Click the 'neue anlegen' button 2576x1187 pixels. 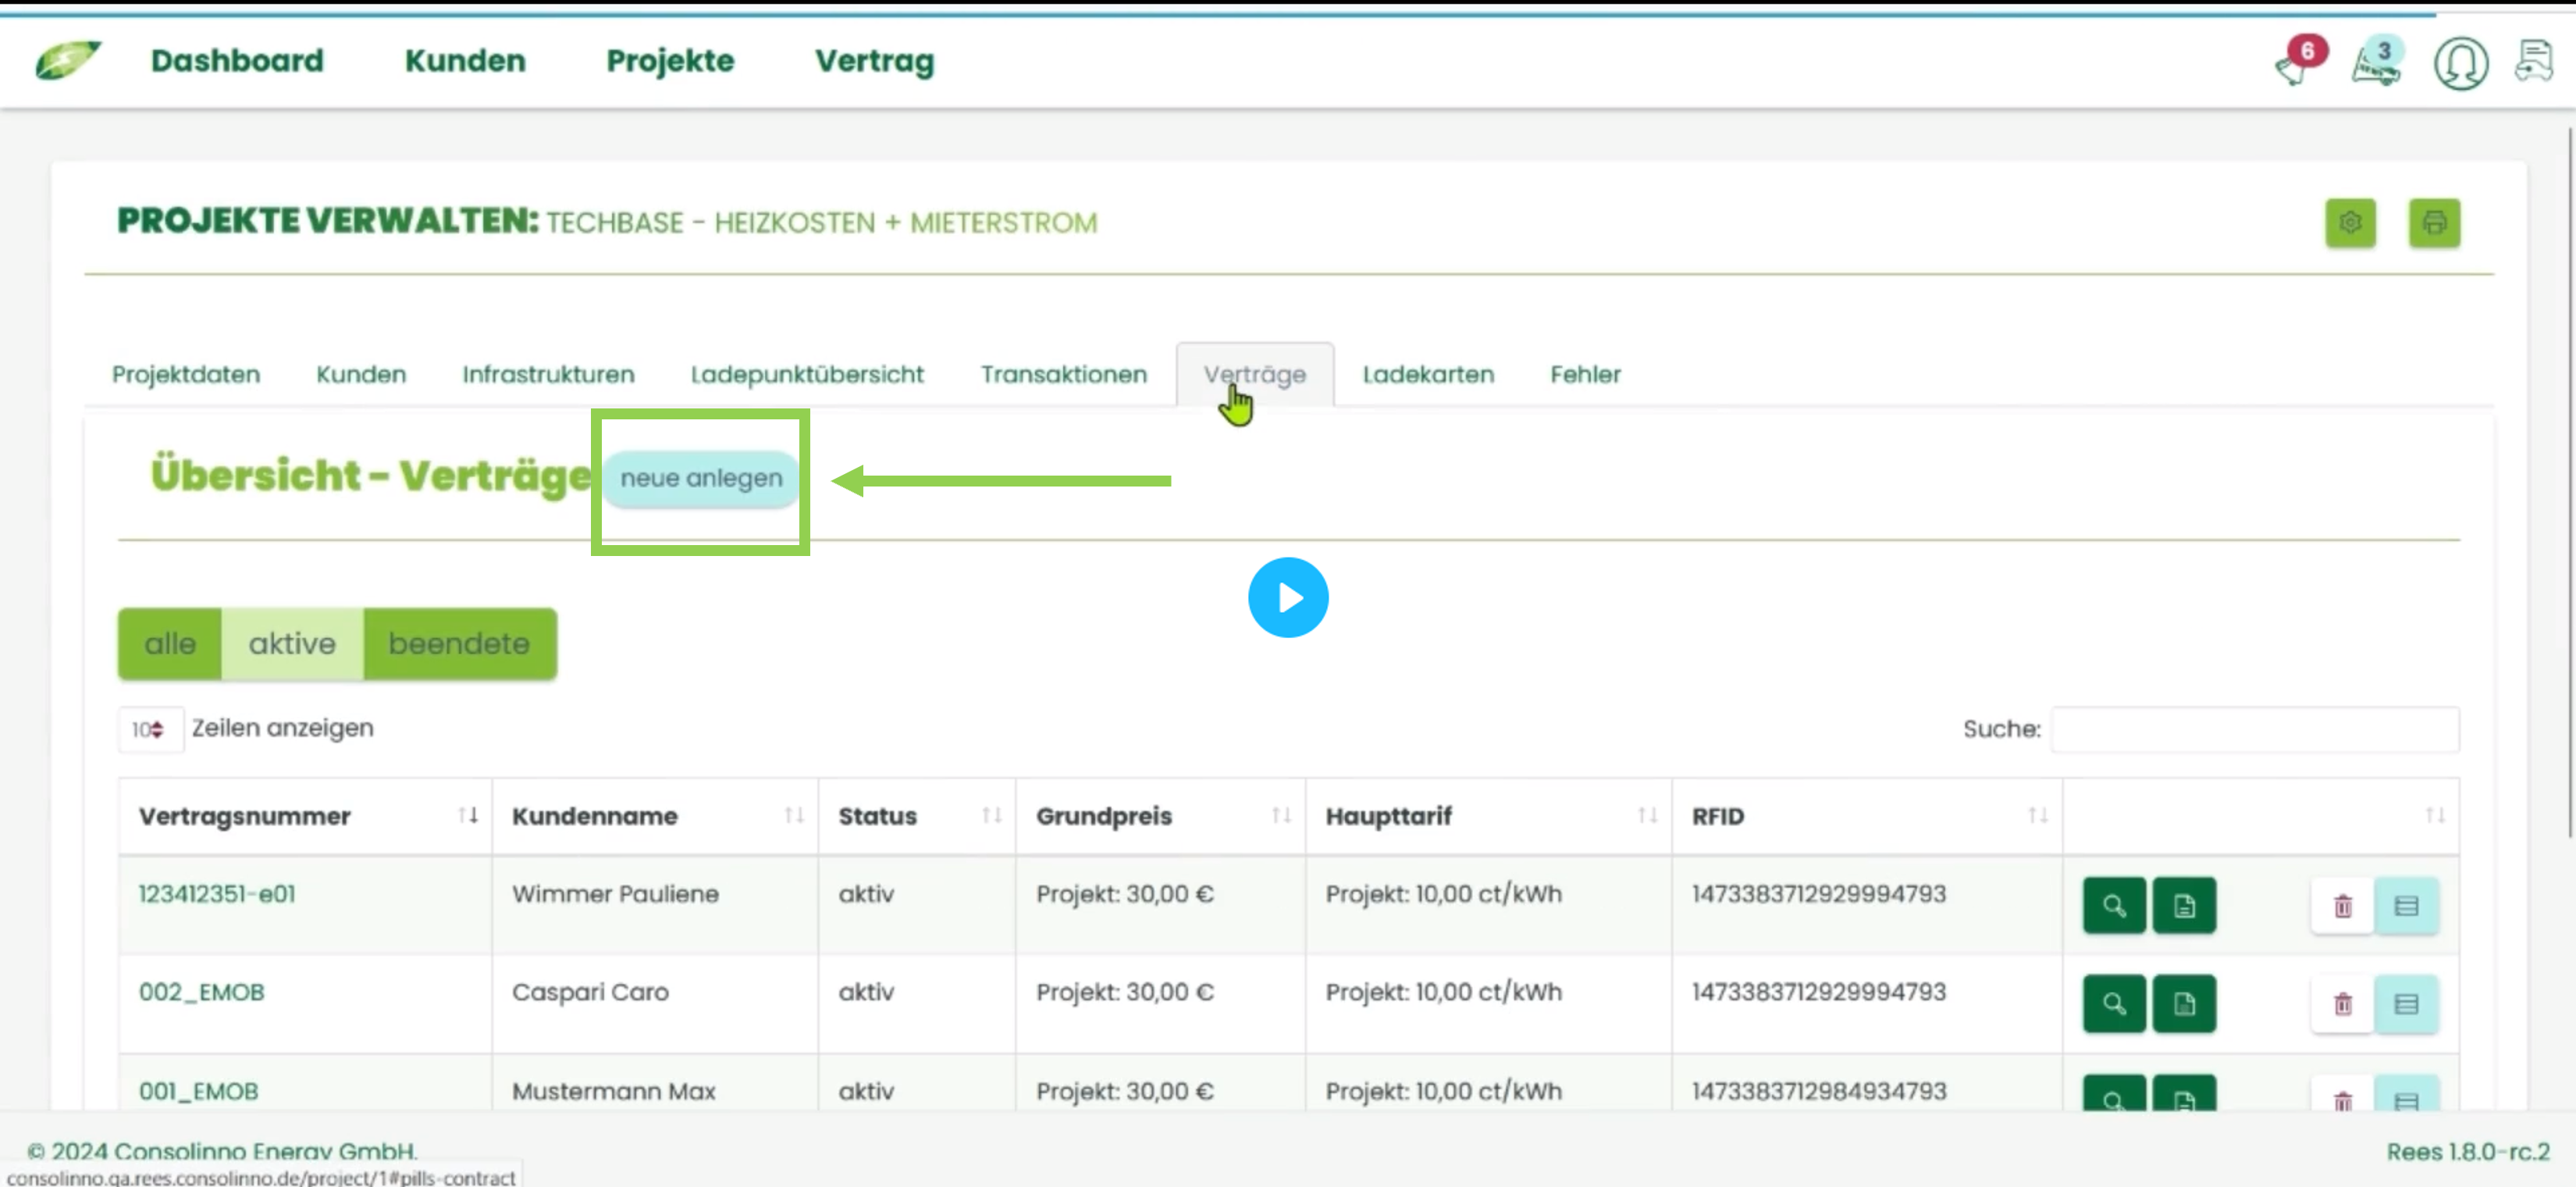(x=701, y=478)
